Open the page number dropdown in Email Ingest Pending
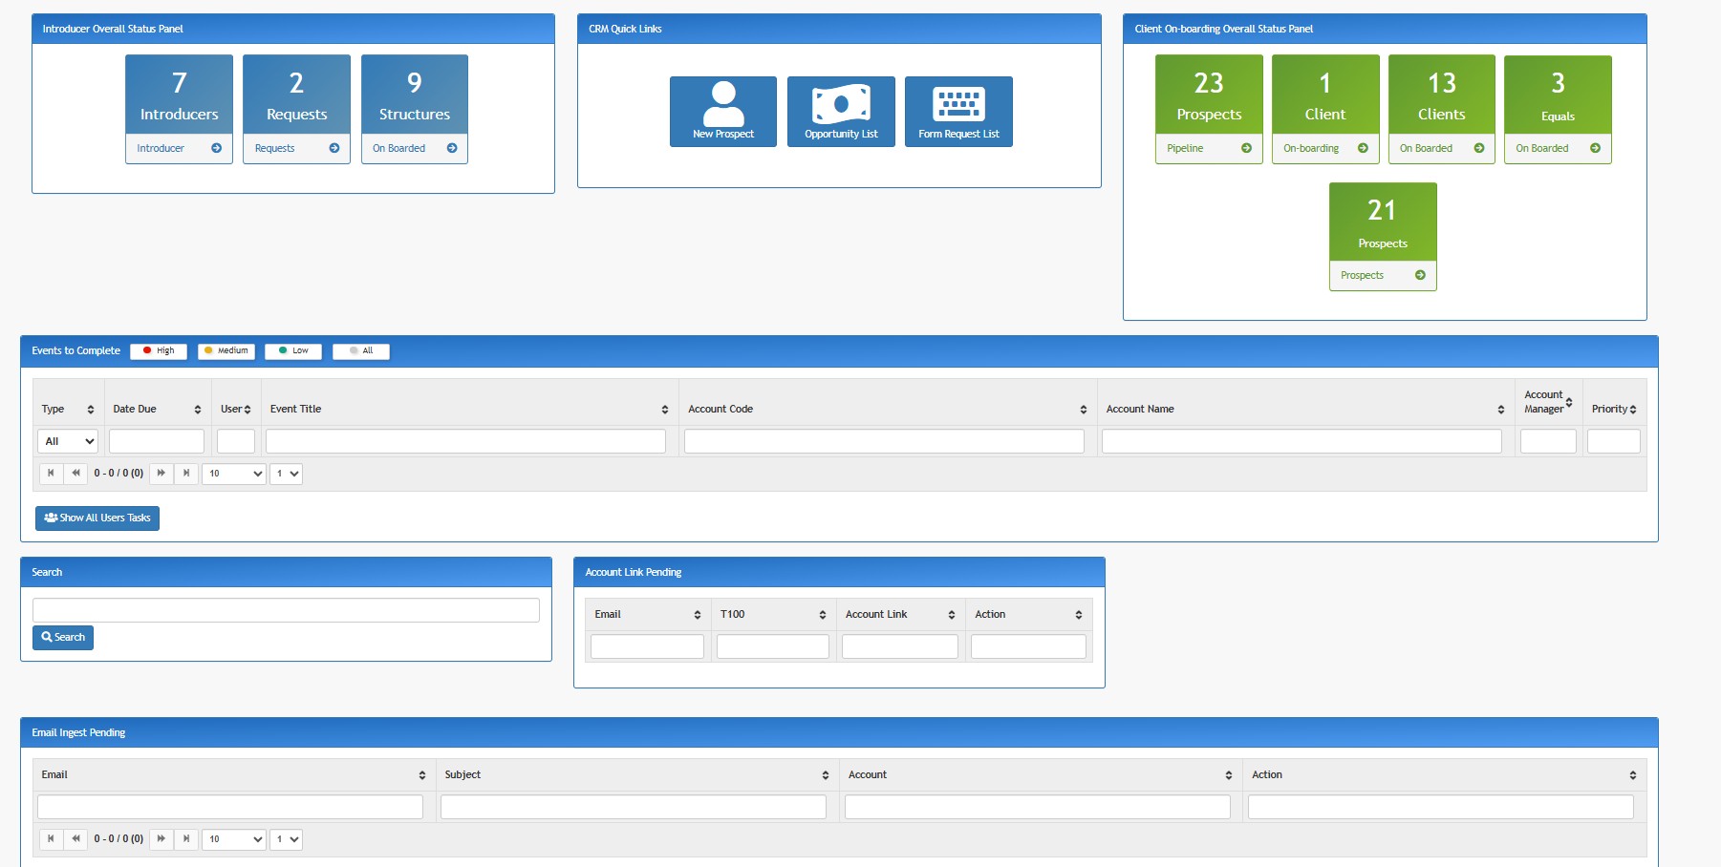Viewport: 1721px width, 867px height. point(286,839)
